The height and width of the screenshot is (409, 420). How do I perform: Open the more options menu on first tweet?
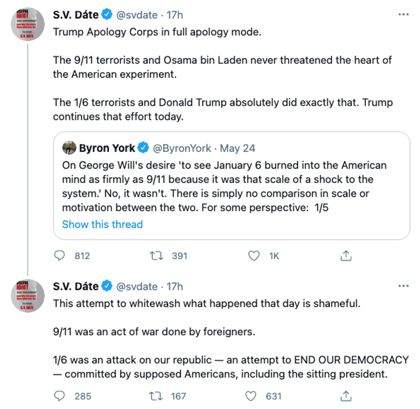tap(403, 15)
